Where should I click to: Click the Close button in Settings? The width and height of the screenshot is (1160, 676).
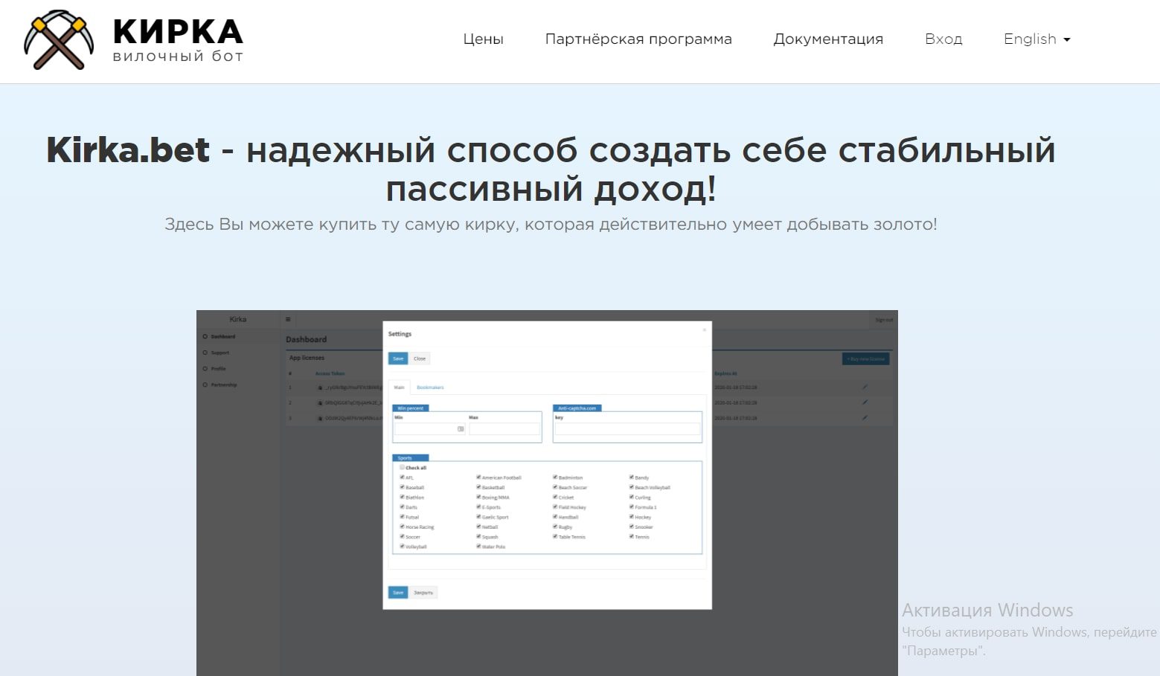click(420, 358)
